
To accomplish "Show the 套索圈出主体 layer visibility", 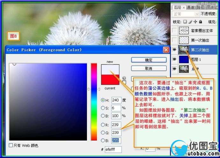I will pos(174,30).
